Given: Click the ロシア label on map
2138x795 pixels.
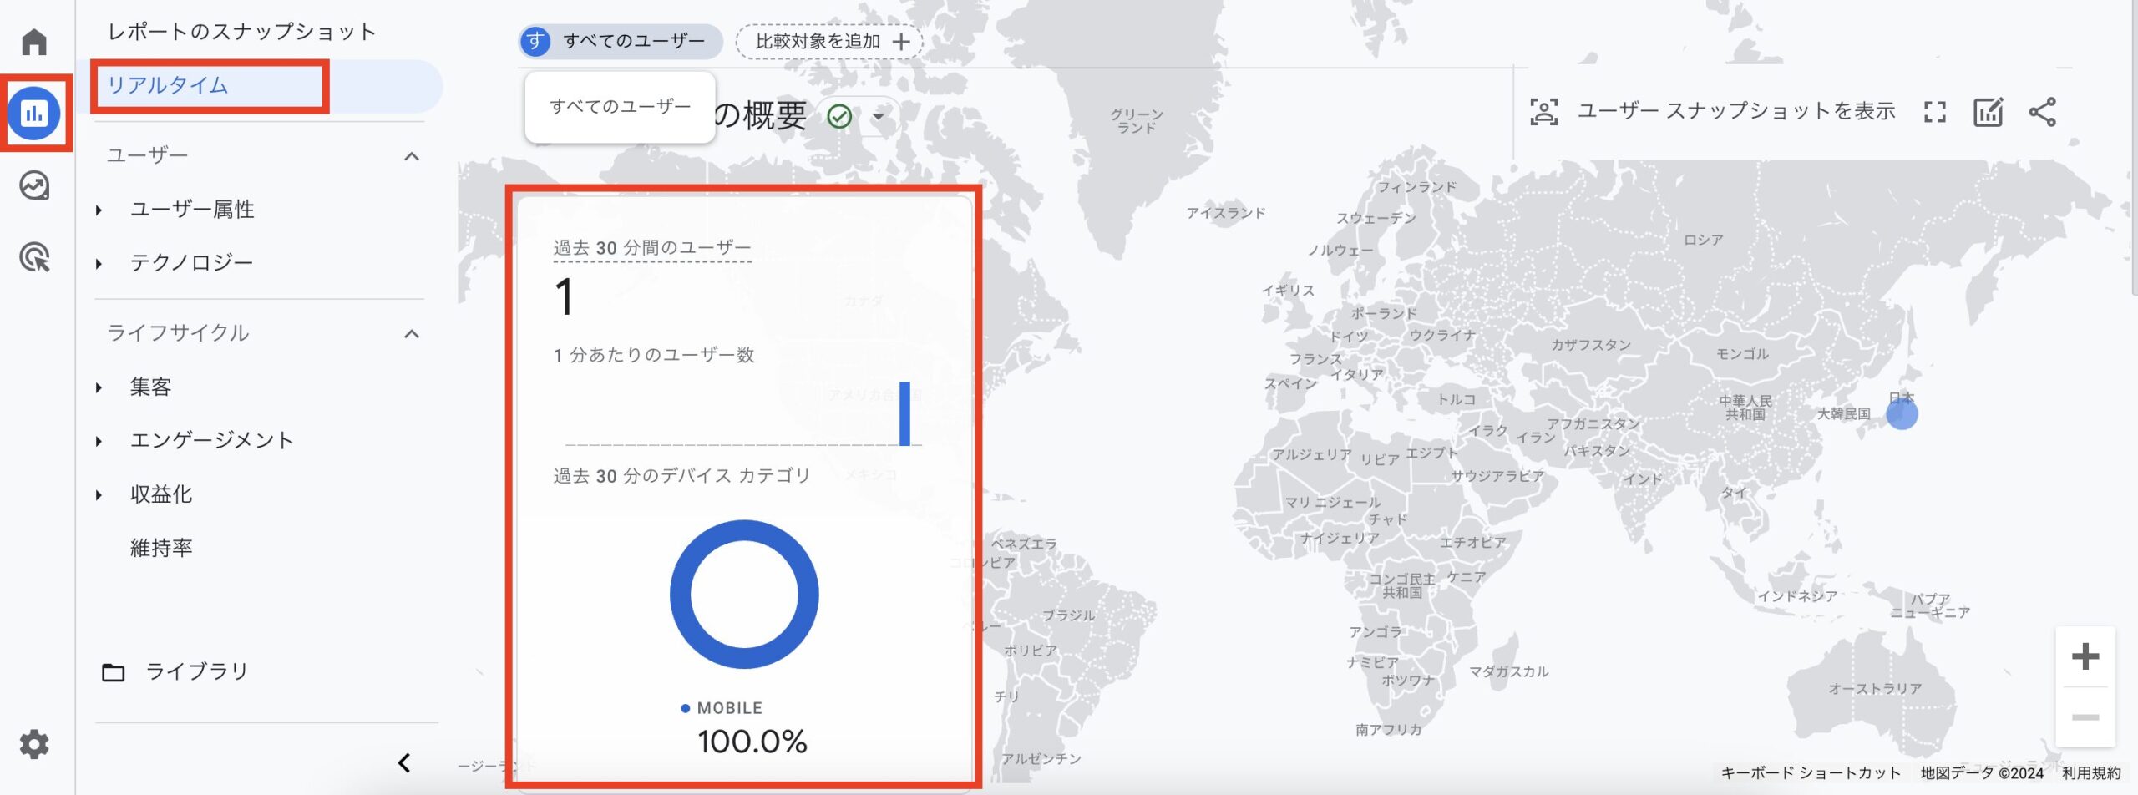Looking at the screenshot, I should (x=1704, y=240).
